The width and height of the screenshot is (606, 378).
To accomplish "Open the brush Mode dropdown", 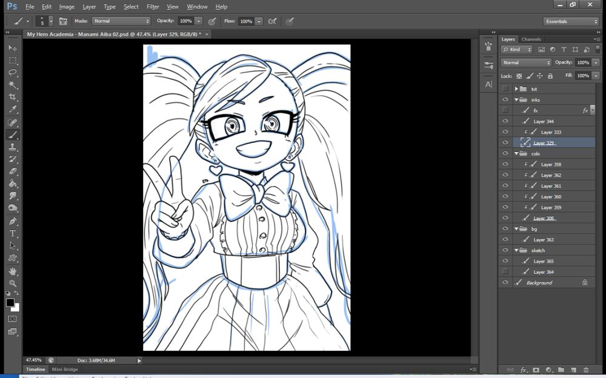I will [121, 21].
